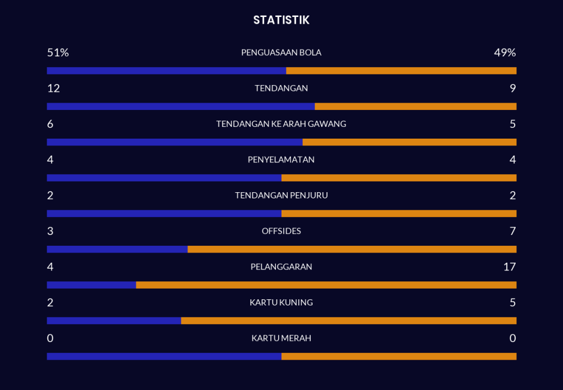The width and height of the screenshot is (563, 390).
Task: Click the orange segment of the Kartu Kuning bar
Action: (x=348, y=321)
